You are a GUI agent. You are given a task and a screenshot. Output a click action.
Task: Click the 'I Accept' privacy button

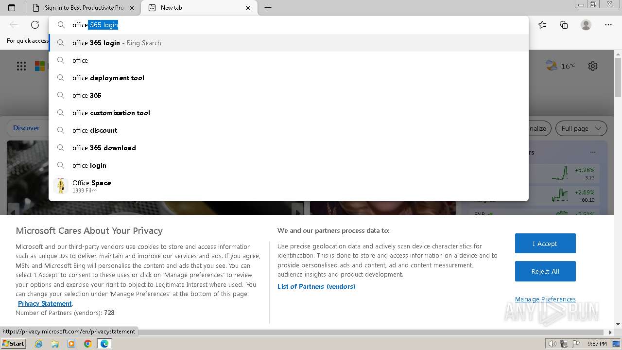click(x=545, y=244)
